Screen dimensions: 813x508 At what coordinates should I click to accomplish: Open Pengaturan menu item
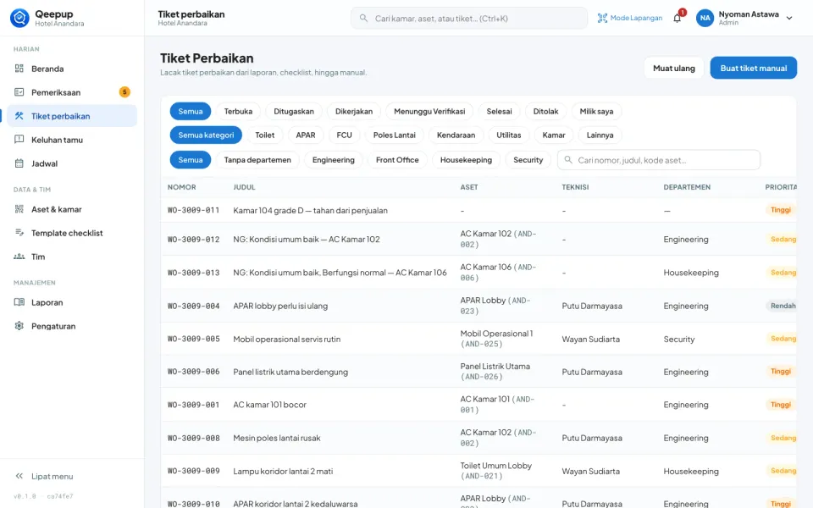(72, 326)
